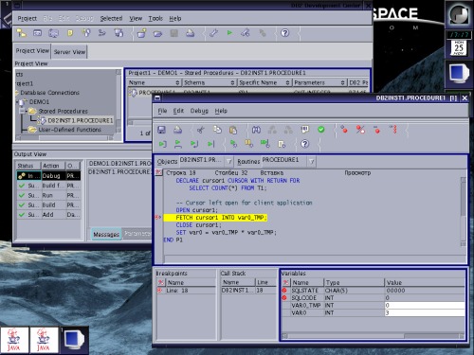This screenshot has width=474, height=355.
Task: Select the Messages tab in Output View
Action: [106, 235]
